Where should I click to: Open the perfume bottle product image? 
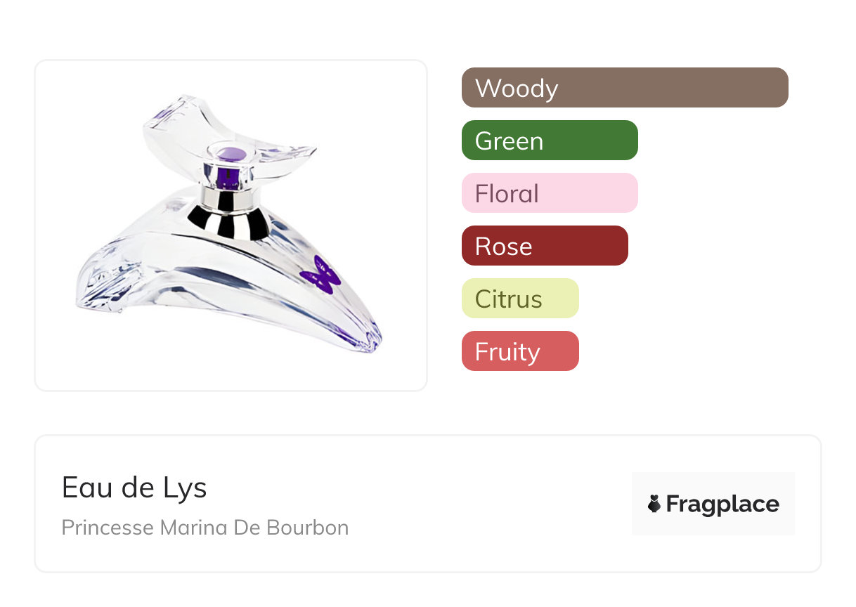click(230, 225)
